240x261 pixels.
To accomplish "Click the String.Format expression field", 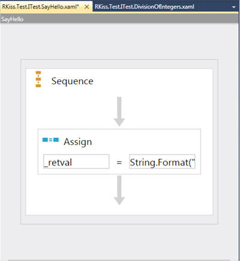I will [162, 161].
